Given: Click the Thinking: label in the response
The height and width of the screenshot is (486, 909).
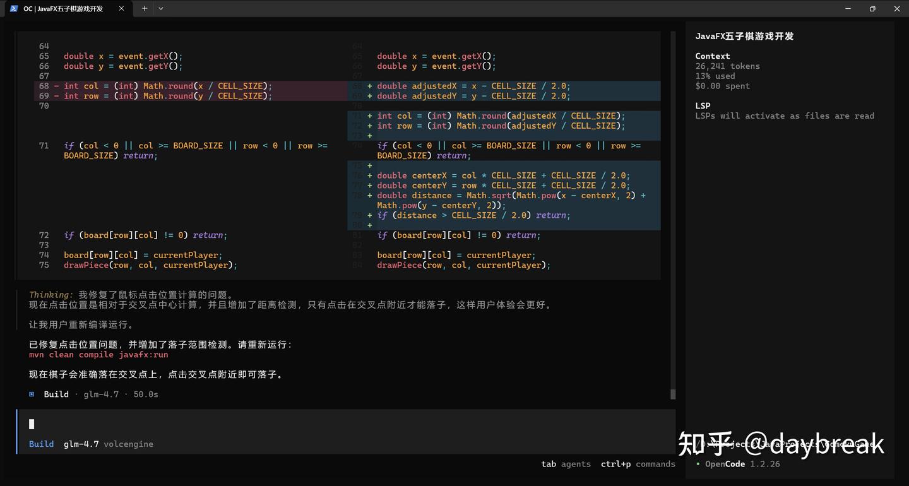Looking at the screenshot, I should [x=51, y=295].
